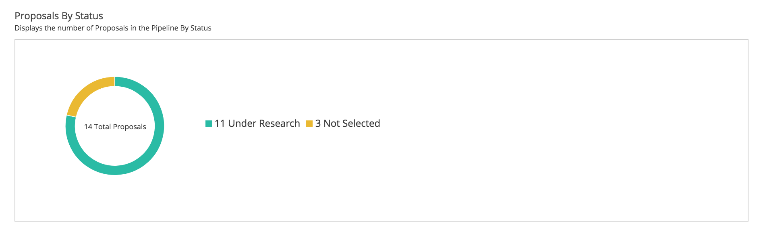Click the teal legend swatch

click(208, 124)
